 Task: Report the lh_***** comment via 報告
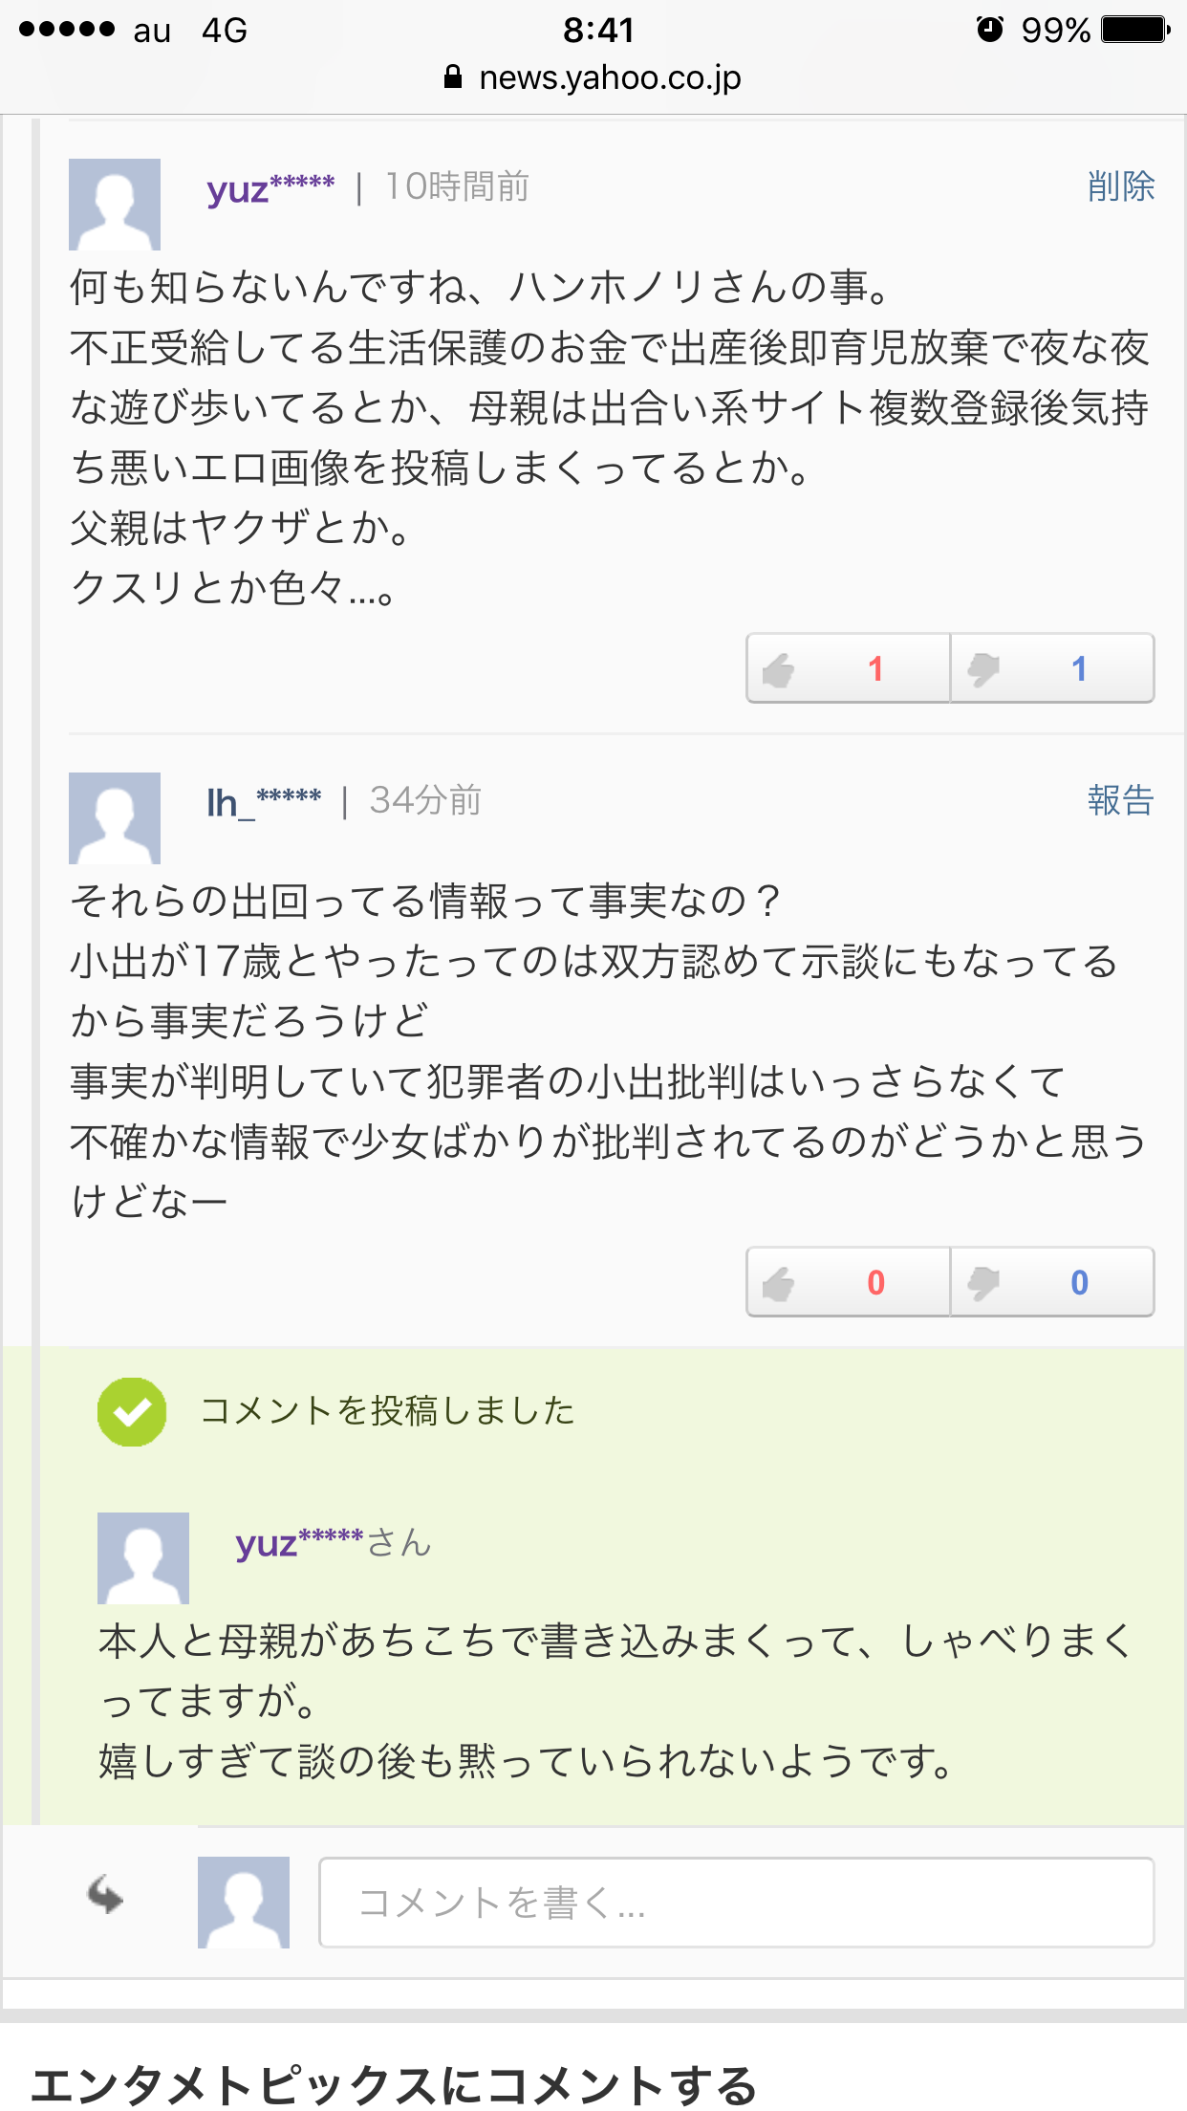pyautogui.click(x=1121, y=800)
